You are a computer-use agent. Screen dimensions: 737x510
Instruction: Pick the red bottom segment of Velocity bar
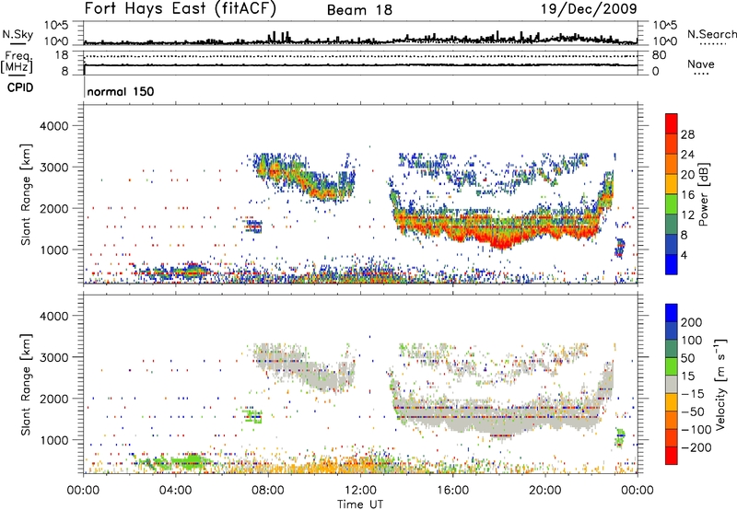(x=672, y=456)
